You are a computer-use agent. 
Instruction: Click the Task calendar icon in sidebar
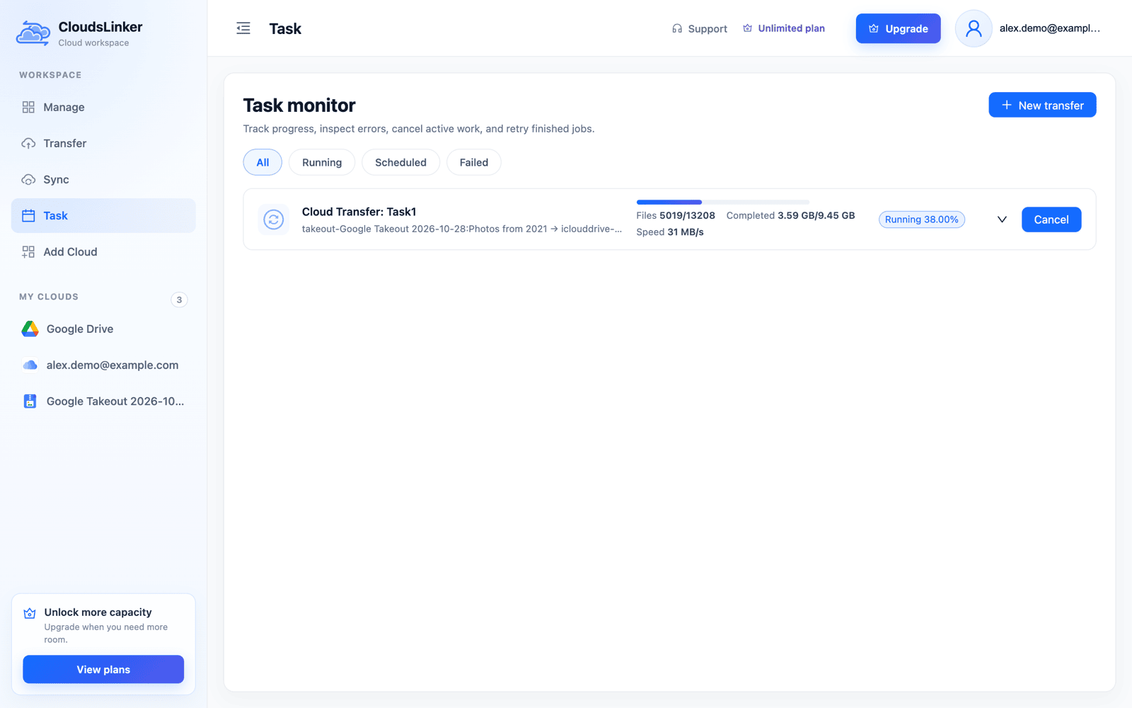[x=28, y=215]
